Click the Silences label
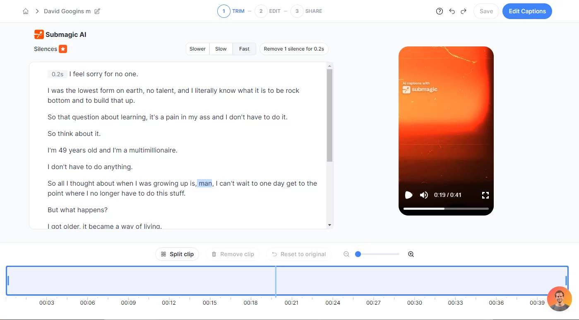Screen dimensions: 579x320 click(46, 49)
